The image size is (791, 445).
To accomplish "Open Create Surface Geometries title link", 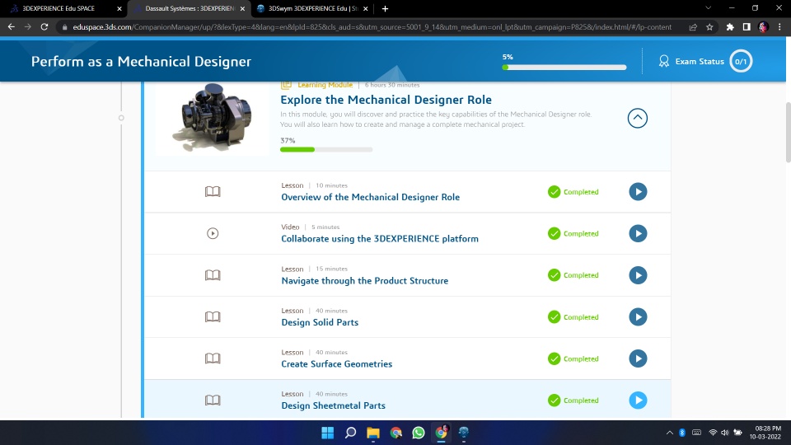I will [336, 363].
